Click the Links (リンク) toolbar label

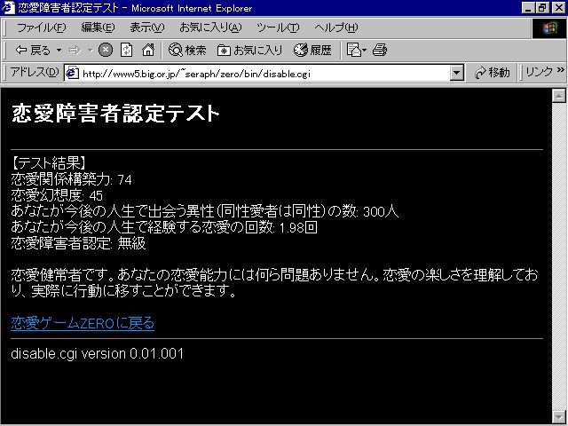click(x=539, y=73)
